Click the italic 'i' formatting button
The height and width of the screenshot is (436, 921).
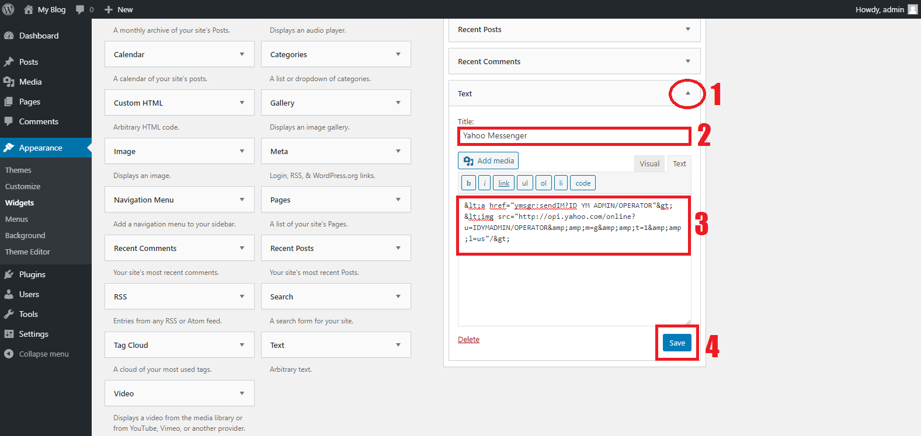[484, 183]
